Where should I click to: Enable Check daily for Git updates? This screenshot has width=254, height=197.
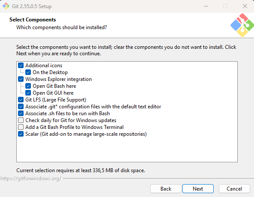(21, 120)
